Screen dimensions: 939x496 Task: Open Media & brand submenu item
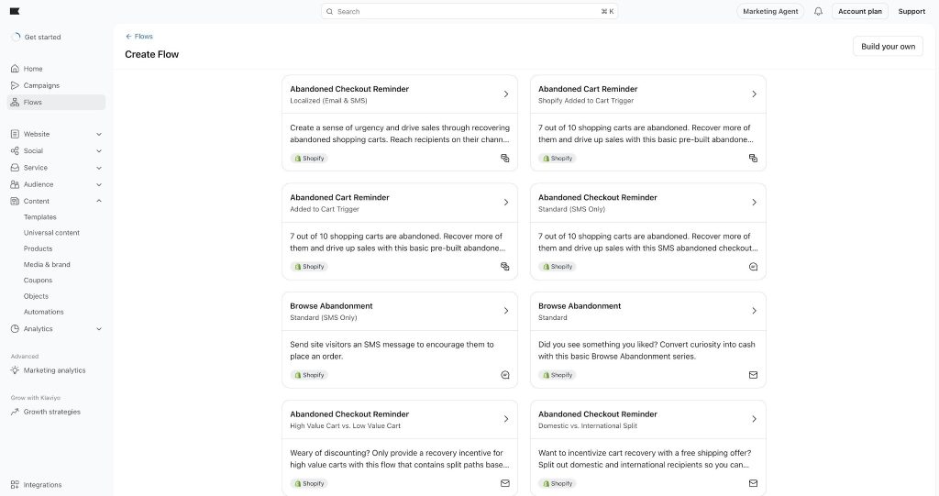pos(47,265)
